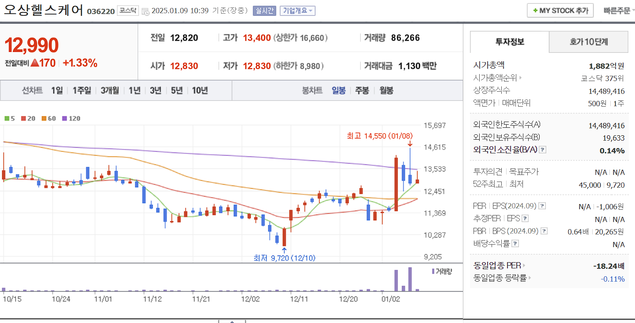Click the MY STOCK 추가 button
This screenshot has height=323, width=635.
(x=560, y=10)
